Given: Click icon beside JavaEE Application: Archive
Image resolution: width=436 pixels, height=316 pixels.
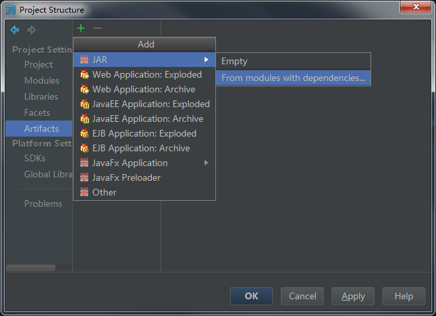Looking at the screenshot, I should pos(84,118).
